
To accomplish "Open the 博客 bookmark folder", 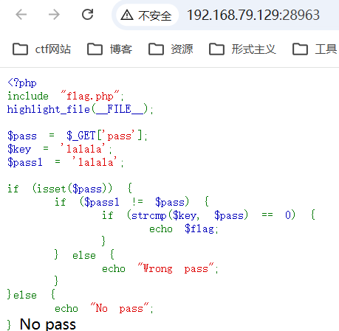I will coord(110,49).
